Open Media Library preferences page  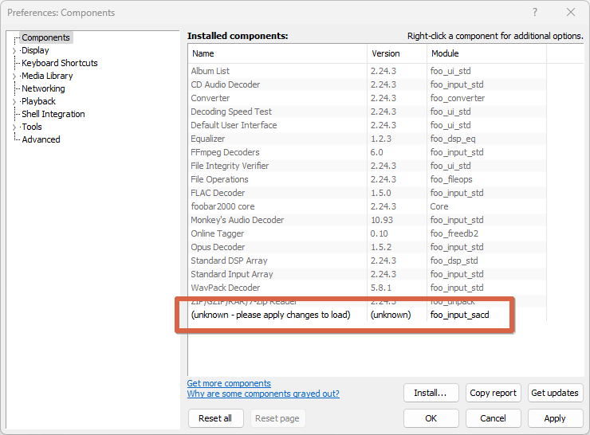(x=47, y=76)
